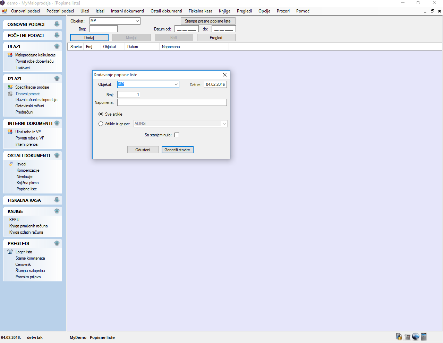Click the Izvodi icon in sidebar

point(11,164)
